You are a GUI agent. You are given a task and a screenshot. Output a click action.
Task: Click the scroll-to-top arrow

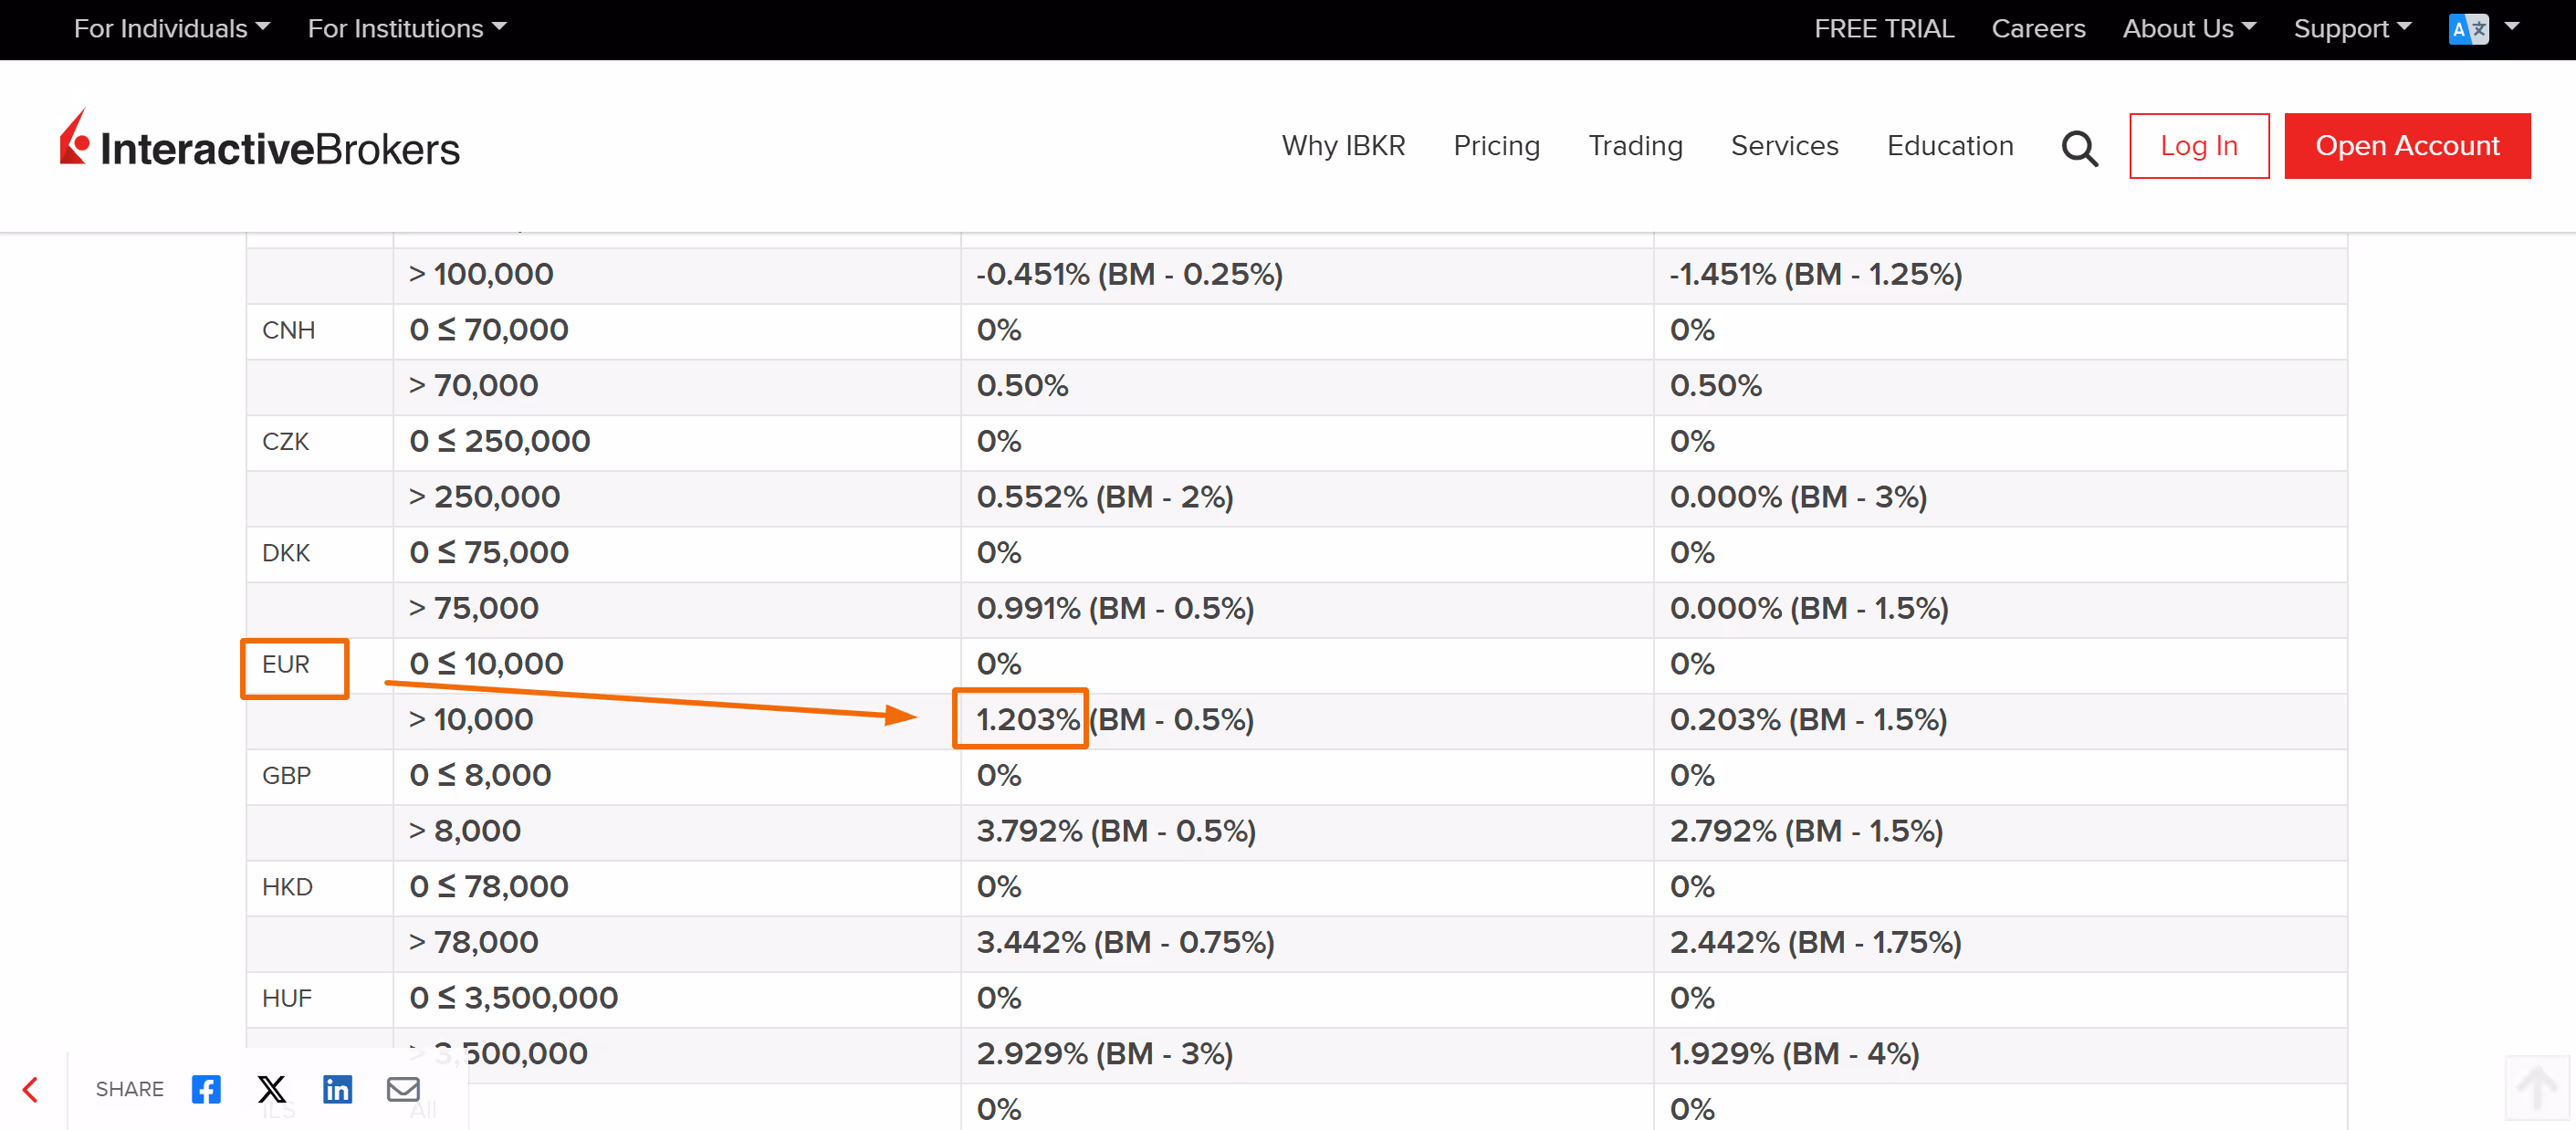2535,1087
